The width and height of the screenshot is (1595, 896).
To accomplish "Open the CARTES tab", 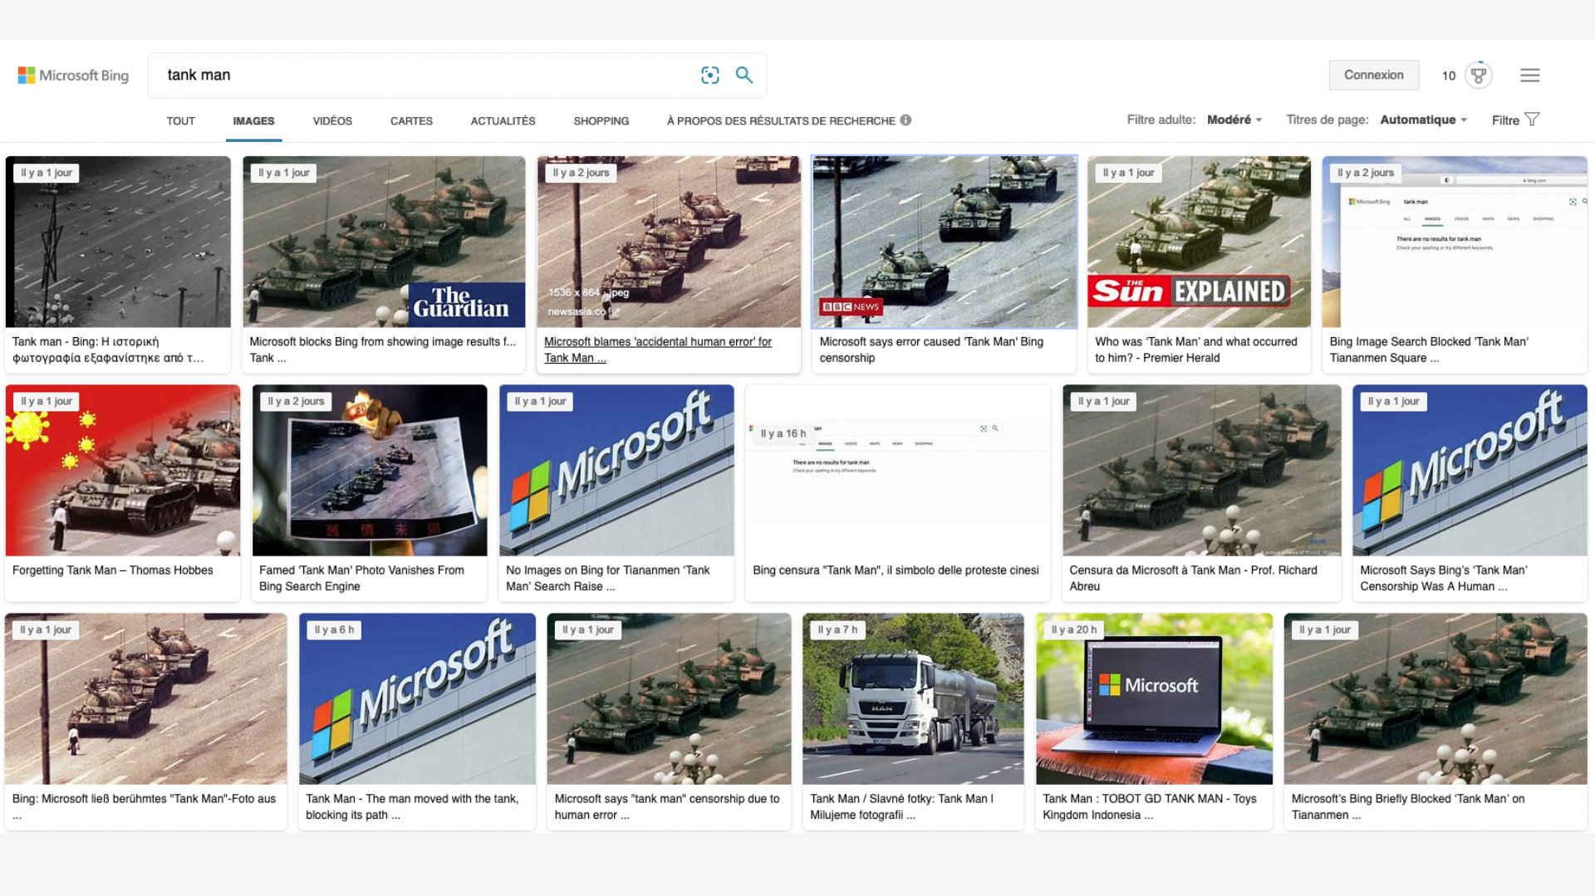I will (x=411, y=121).
